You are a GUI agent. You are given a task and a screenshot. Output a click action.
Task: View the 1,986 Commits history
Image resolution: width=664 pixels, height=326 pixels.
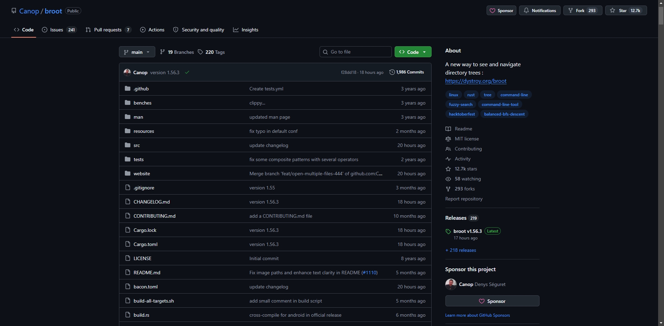(407, 72)
